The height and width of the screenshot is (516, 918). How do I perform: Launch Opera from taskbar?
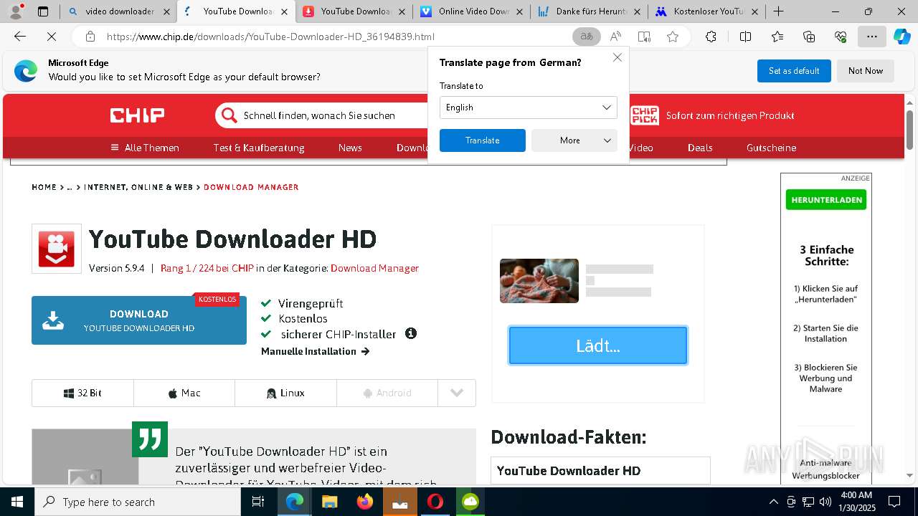[x=435, y=502]
